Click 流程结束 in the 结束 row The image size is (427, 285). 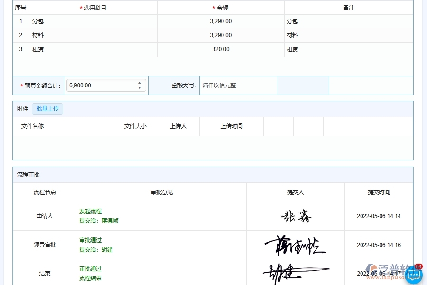(90, 278)
